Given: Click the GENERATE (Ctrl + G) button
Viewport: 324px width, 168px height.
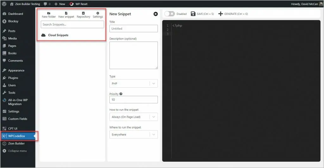Looking at the screenshot, I should 233,14.
